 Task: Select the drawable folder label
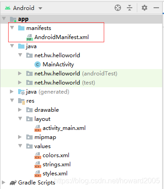[x=47, y=110]
